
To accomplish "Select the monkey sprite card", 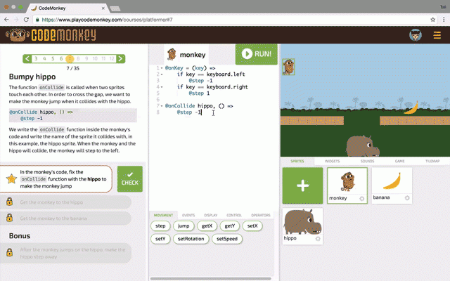I will [347, 185].
